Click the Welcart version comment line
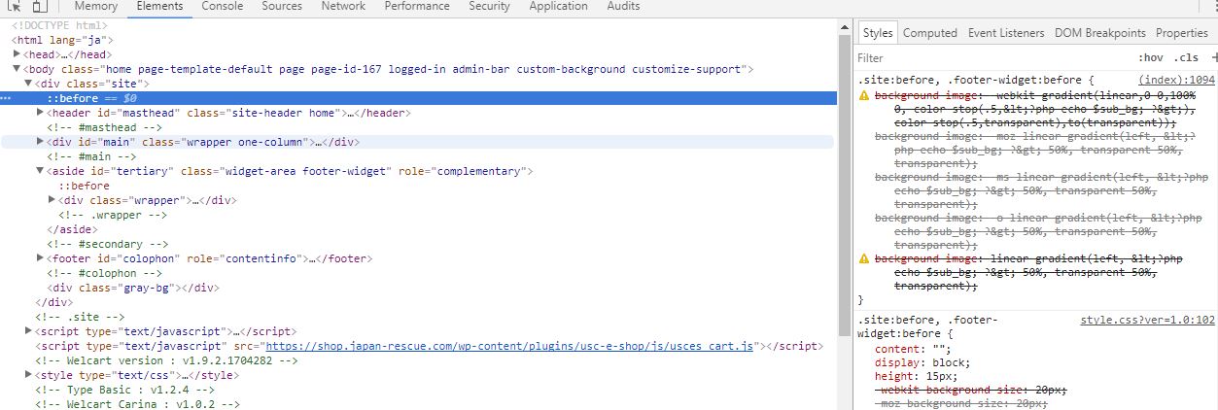 coord(166,360)
